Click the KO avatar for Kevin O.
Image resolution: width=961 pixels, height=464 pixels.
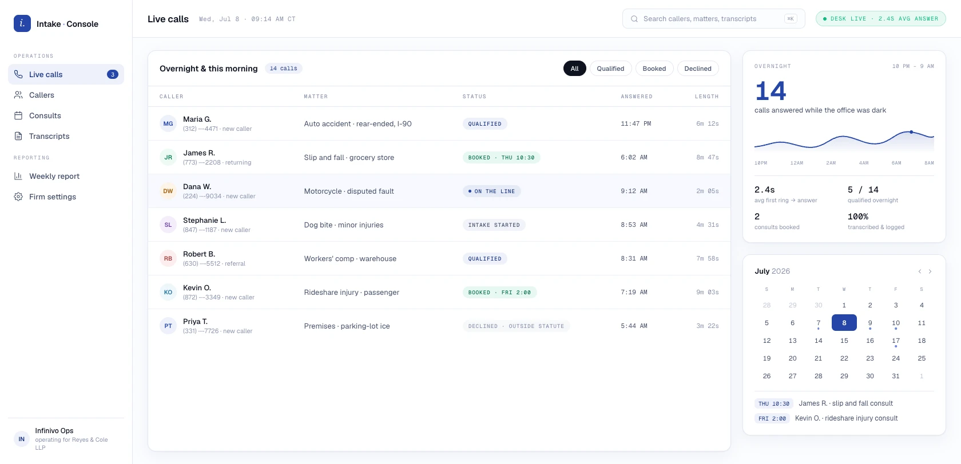click(x=168, y=292)
